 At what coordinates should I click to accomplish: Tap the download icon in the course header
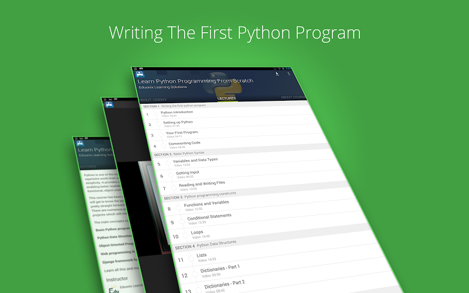tap(277, 74)
